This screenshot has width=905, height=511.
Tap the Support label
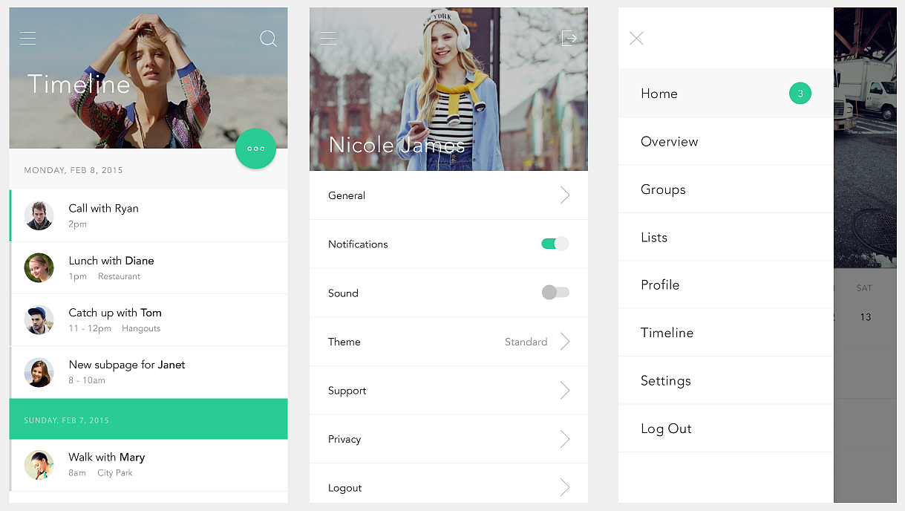347,391
